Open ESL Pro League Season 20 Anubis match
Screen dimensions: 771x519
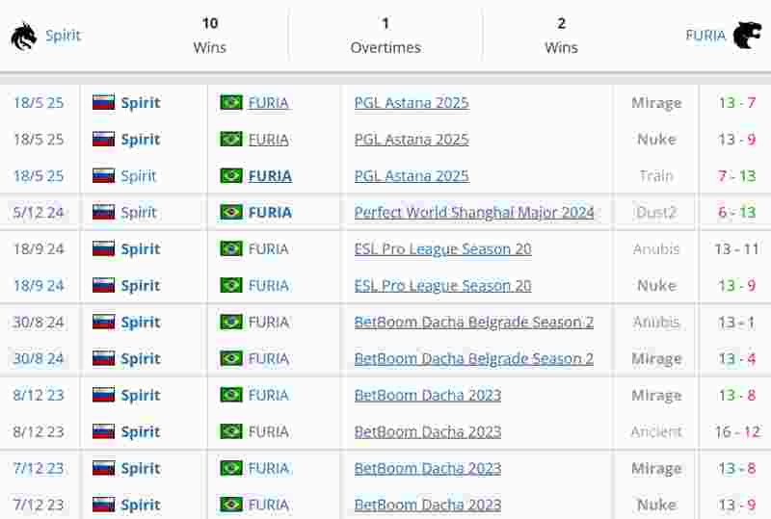[x=442, y=249]
